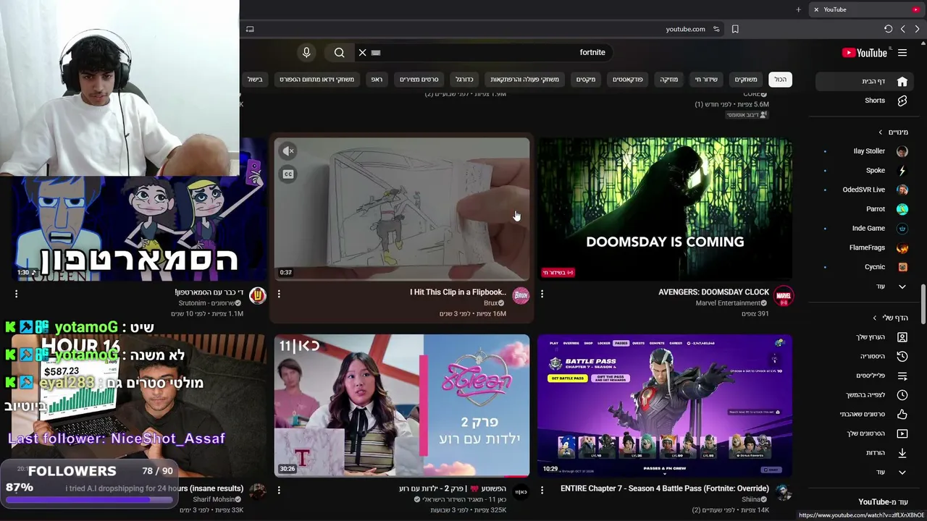Open the Srutonim channel avatar
The image size is (927, 521).
(x=257, y=295)
